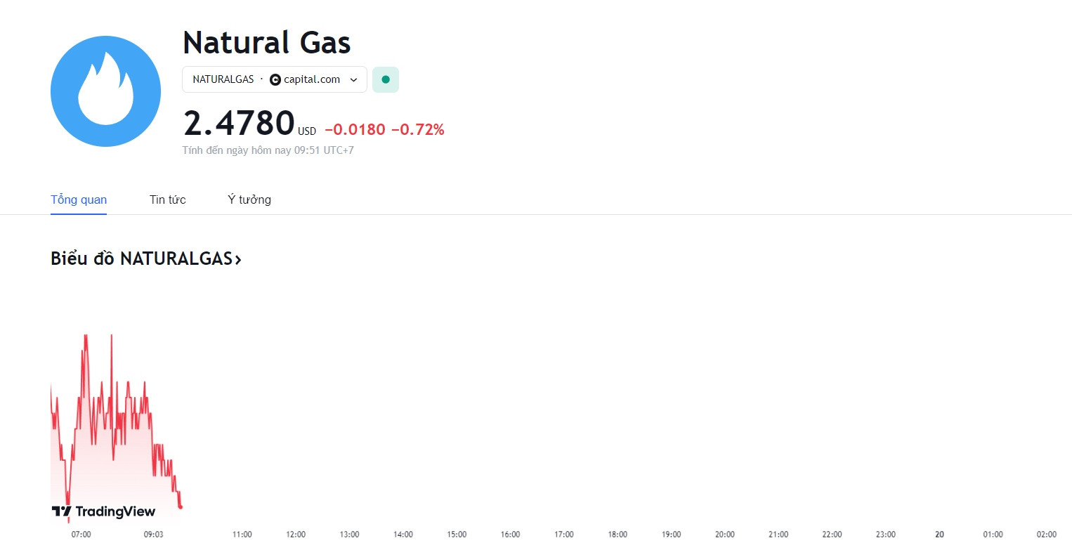1072x550 pixels.
Task: Switch to the Tin tức tab
Action: coord(168,199)
